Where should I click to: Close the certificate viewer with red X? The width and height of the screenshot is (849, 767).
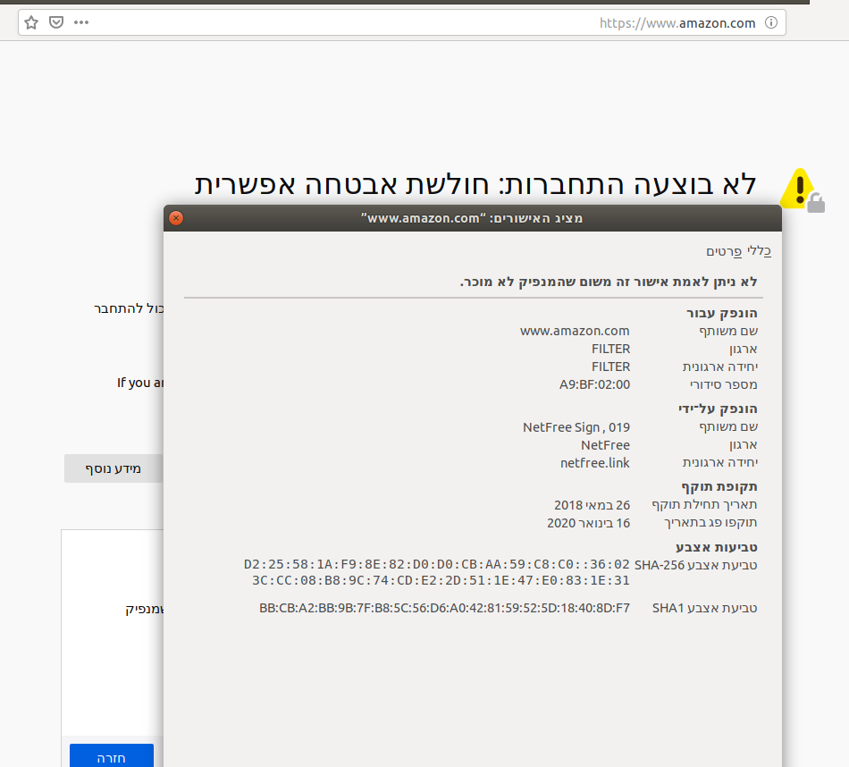(176, 218)
